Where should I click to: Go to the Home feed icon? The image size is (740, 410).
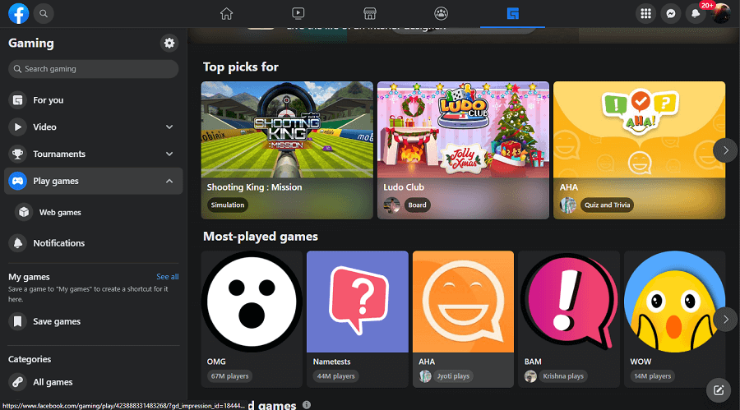click(x=227, y=14)
